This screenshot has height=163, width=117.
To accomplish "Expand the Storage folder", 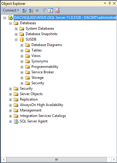I will [x=22, y=78].
